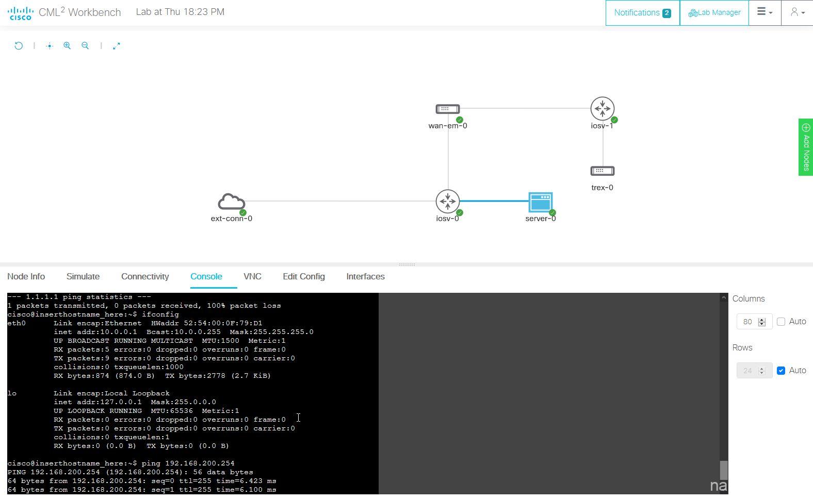The width and height of the screenshot is (813, 500).
Task: Select the server-0 node icon
Action: click(x=541, y=202)
